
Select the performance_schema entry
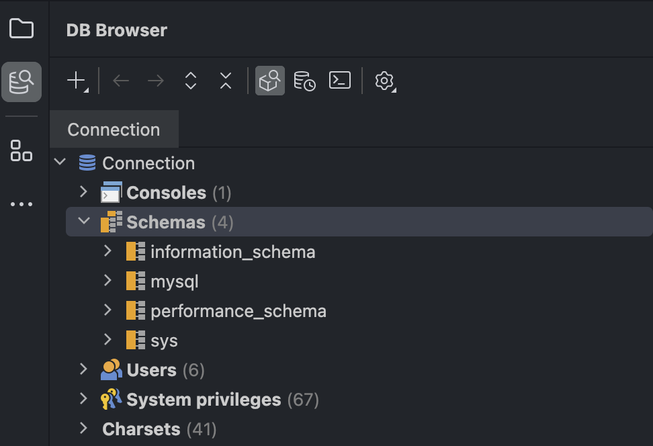pos(238,311)
